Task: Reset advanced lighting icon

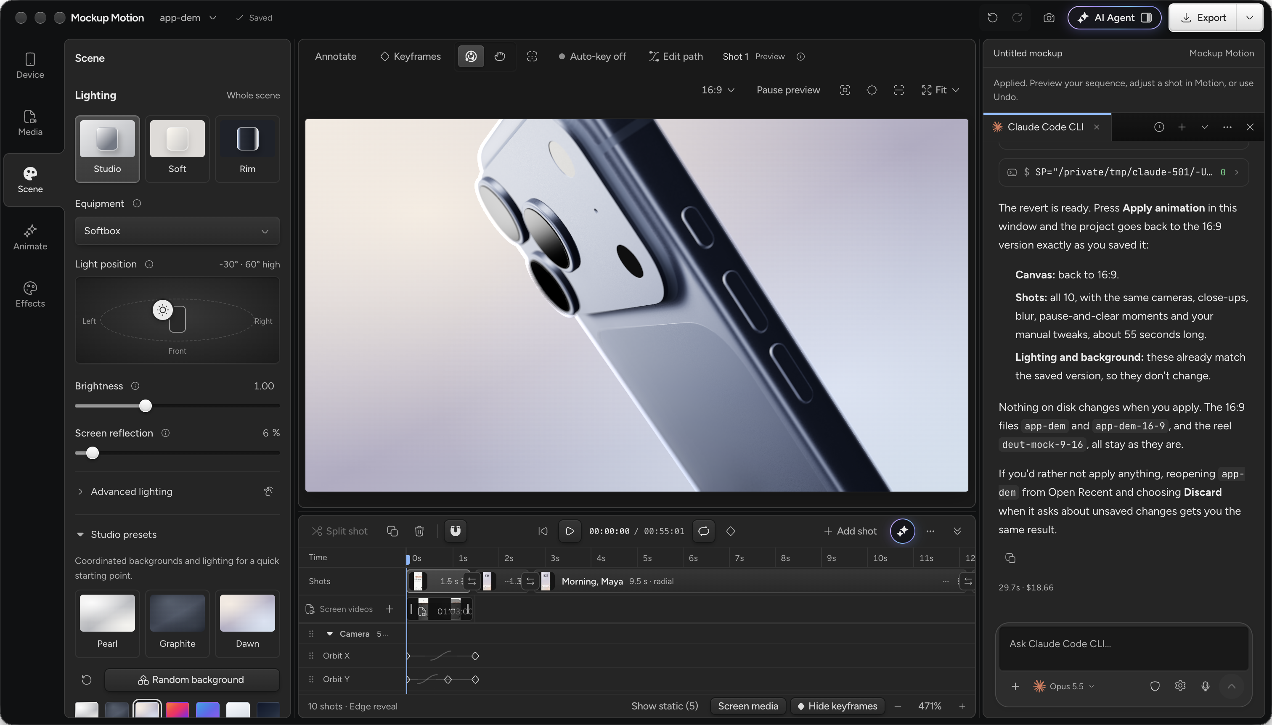Action: [268, 492]
